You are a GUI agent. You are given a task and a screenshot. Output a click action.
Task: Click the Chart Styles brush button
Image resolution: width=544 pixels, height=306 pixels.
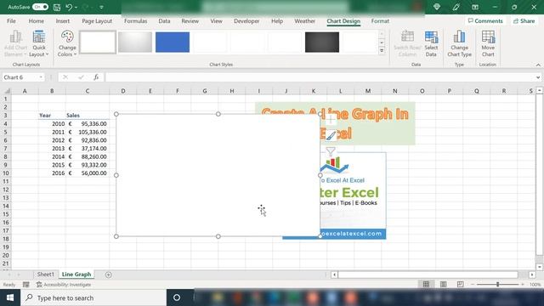[331, 136]
